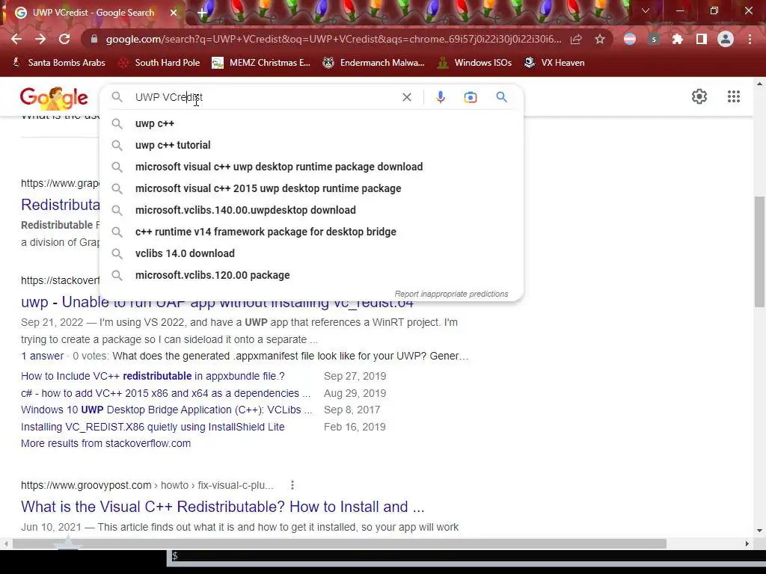Select 'uwp c++ tutorial' suggestion
Screen dimensions: 766x574
click(x=311, y=145)
